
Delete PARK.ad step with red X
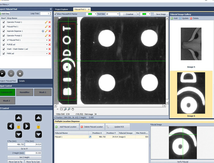(50, 54)
